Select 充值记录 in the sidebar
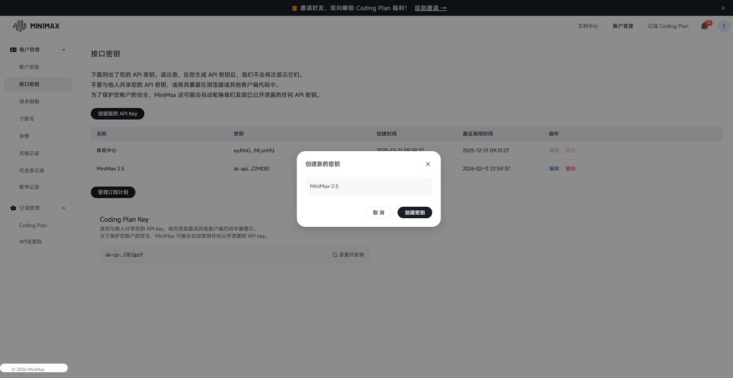This screenshot has width=733, height=378. pos(29,153)
